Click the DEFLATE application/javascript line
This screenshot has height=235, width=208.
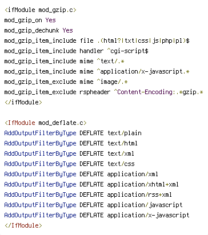click(x=93, y=205)
